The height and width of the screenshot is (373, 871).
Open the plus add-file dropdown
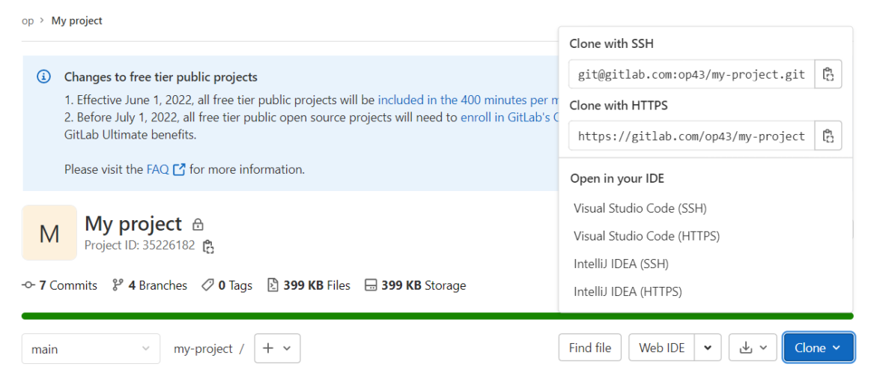[x=277, y=348]
